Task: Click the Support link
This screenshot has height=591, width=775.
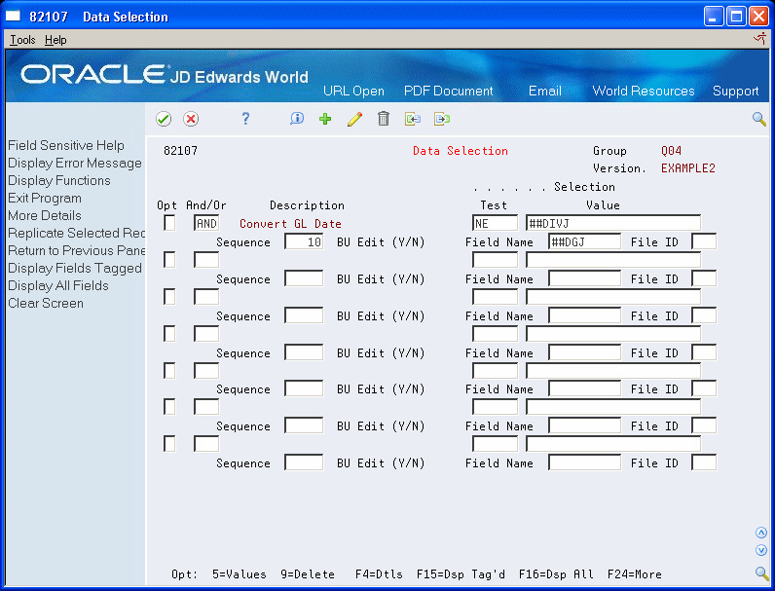Action: [x=735, y=91]
